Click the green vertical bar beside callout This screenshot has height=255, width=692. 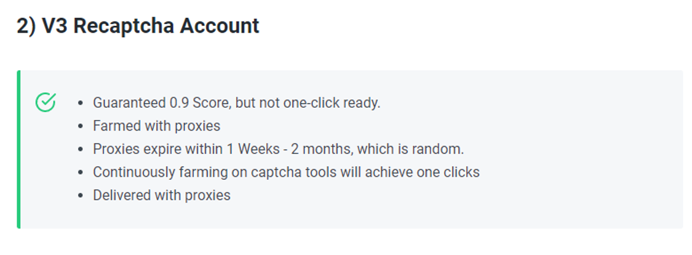click(18, 150)
